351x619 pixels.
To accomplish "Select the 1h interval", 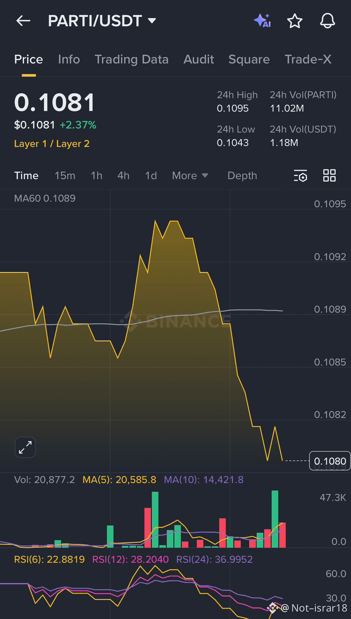I will pyautogui.click(x=97, y=176).
